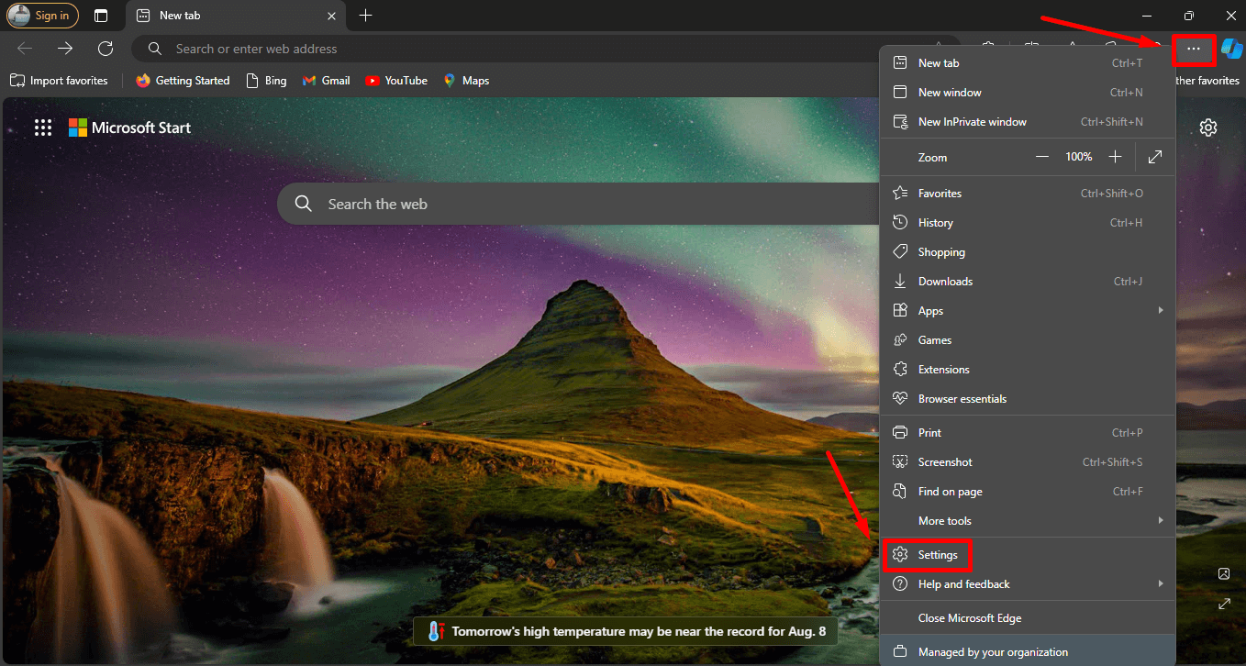The image size is (1246, 666).
Task: Expand the Apps submenu
Action: 1028,311
